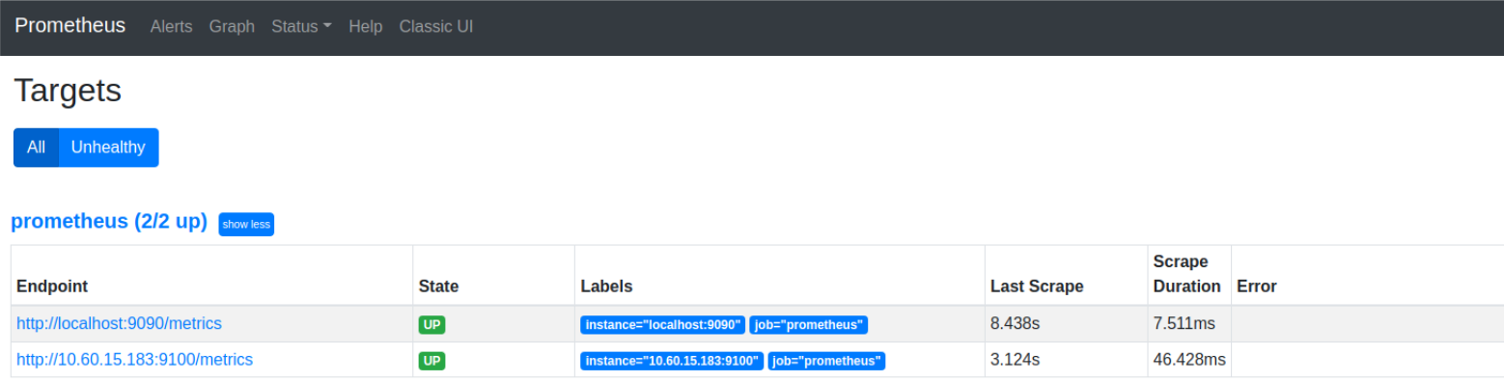
Task: Click the prometheus (2/2 up) job heading
Action: 109,222
